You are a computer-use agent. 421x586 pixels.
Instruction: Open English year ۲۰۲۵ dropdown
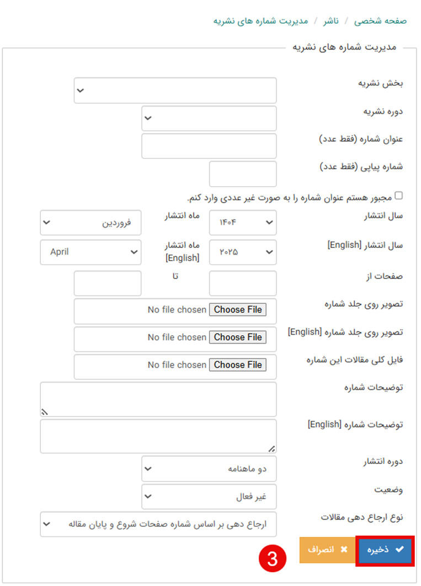pyautogui.click(x=243, y=252)
